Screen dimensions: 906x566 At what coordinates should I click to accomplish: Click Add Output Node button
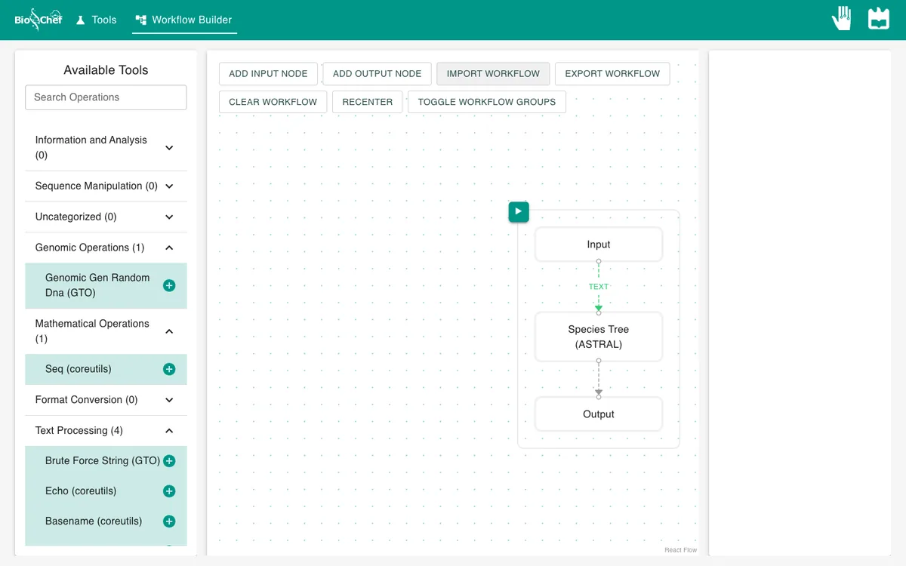(377, 73)
